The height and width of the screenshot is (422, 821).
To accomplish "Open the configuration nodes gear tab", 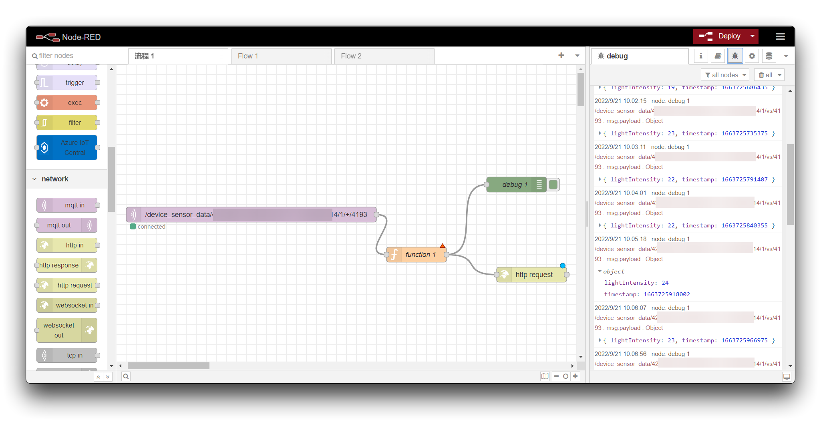I will 752,56.
